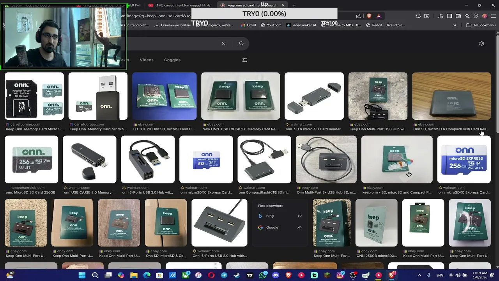499x281 pixels.
Task: Open 'onn. SD & micro-SD Card Reader' thumbnail
Action: point(314,96)
